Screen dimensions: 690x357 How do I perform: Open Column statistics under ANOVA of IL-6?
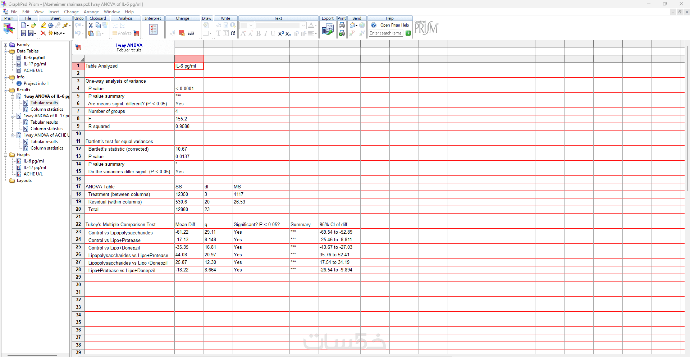(x=47, y=109)
